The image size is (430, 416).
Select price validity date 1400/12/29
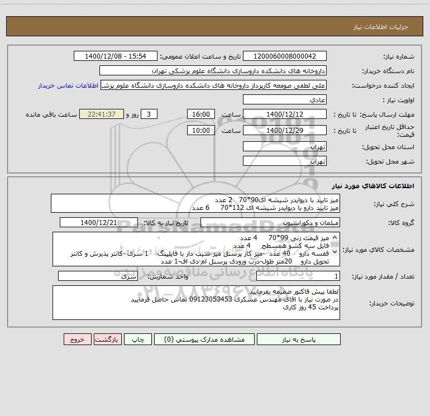pyautogui.click(x=285, y=130)
